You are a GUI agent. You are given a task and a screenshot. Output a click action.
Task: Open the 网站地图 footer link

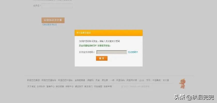(x=98, y=87)
